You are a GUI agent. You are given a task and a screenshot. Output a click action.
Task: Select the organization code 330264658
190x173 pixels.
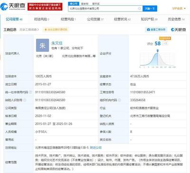pyautogui.click(x=138, y=100)
